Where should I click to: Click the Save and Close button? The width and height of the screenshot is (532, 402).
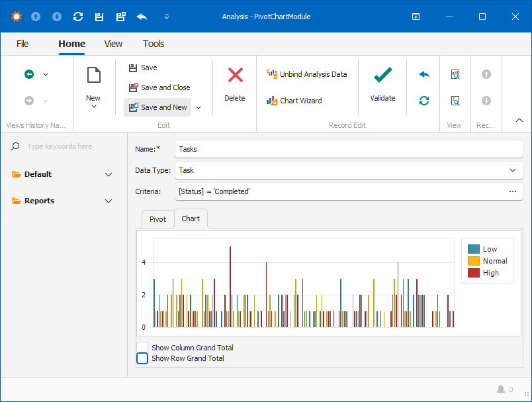pos(159,87)
